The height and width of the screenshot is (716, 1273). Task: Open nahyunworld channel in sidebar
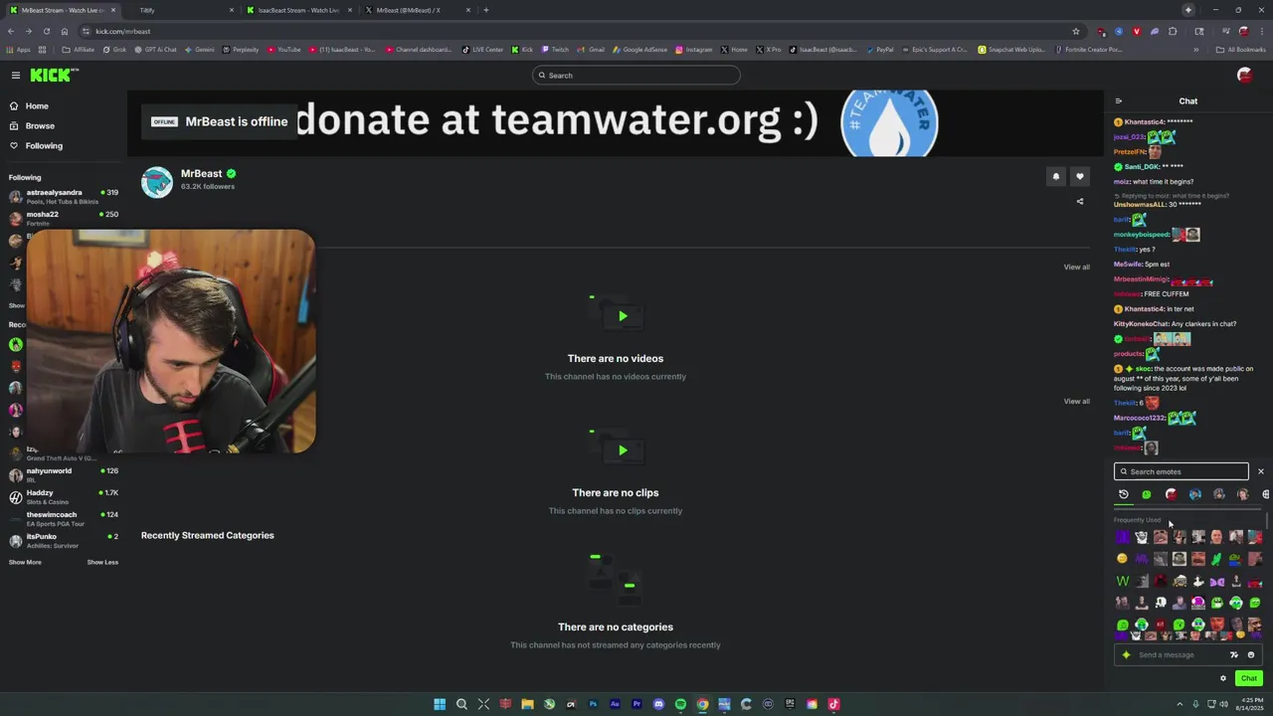(x=64, y=474)
